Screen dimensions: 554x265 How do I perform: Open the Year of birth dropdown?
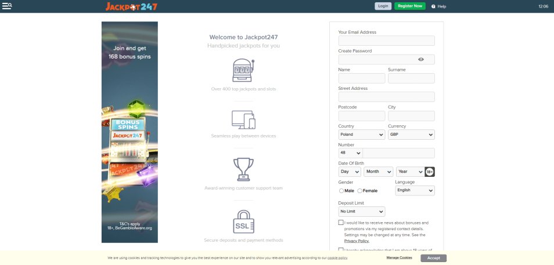point(410,172)
